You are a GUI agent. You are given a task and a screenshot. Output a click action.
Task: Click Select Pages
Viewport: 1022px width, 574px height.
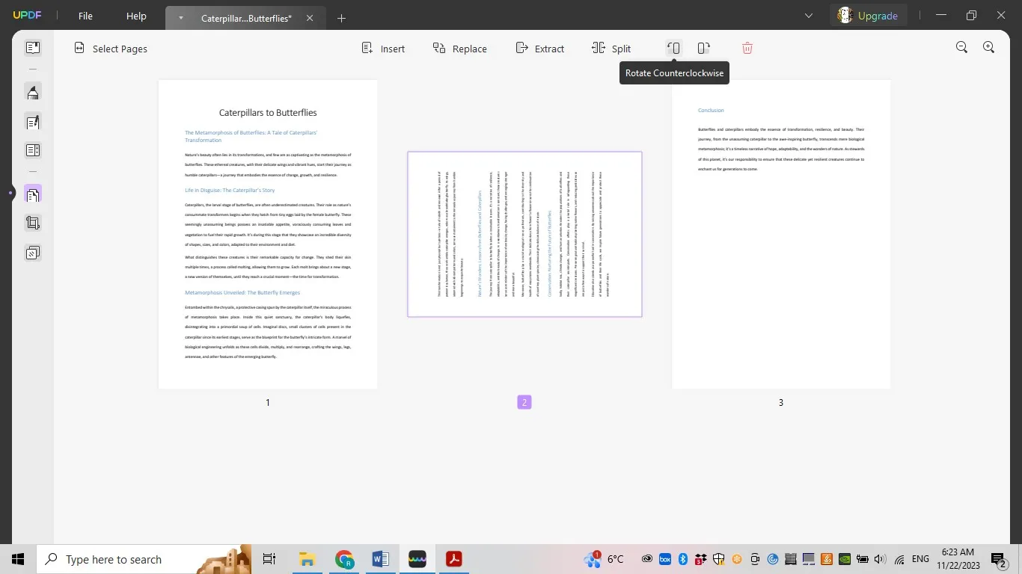(111, 49)
